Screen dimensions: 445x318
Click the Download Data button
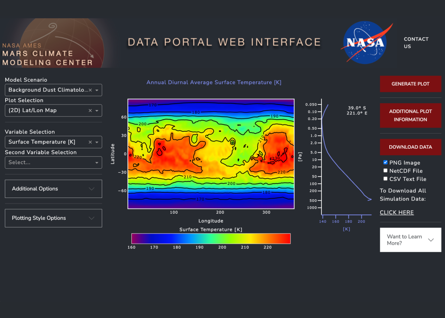pos(410,147)
